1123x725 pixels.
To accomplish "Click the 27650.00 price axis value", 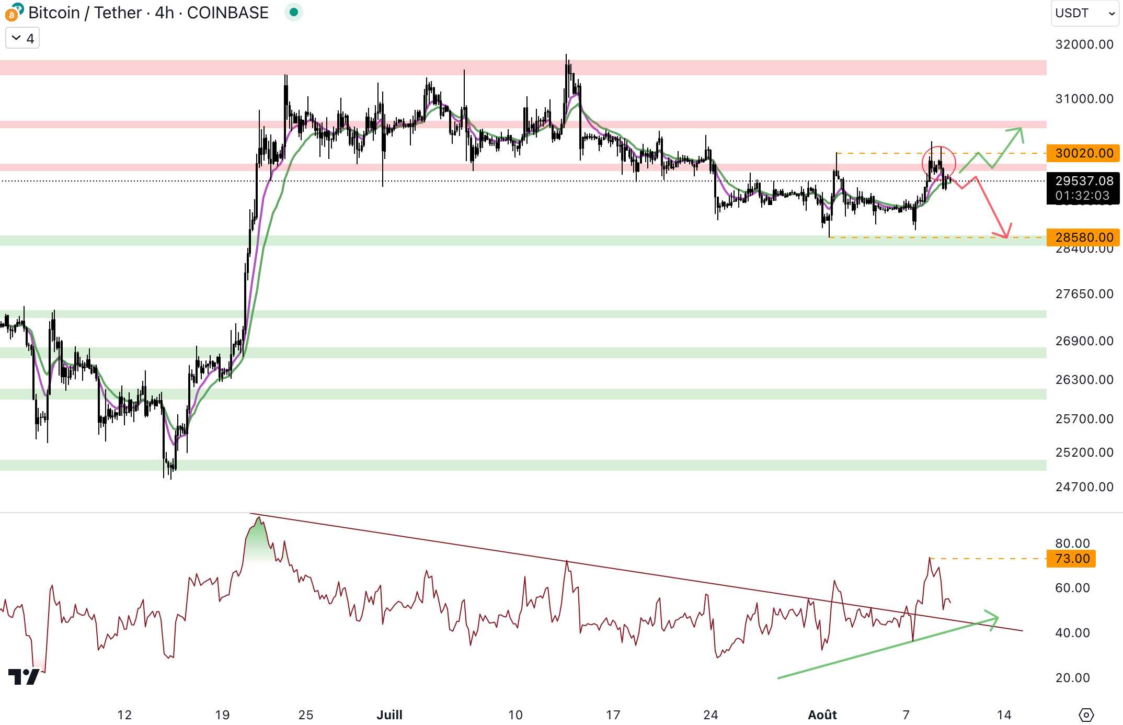I will tap(1084, 294).
